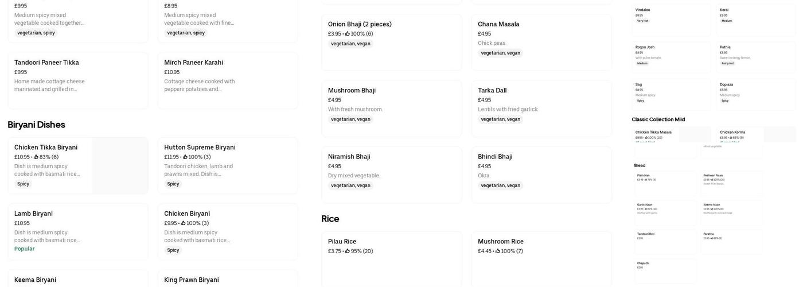Image resolution: width=803 pixels, height=287 pixels.
Task: Open Lamb Biryani menu item
Action: (33, 214)
